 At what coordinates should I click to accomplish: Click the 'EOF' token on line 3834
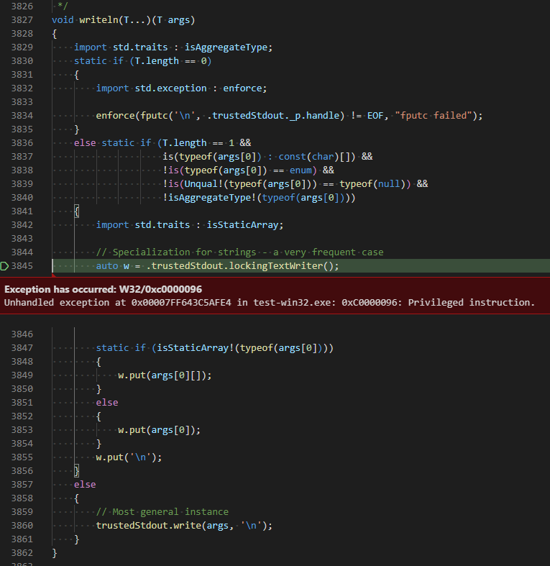click(x=375, y=116)
